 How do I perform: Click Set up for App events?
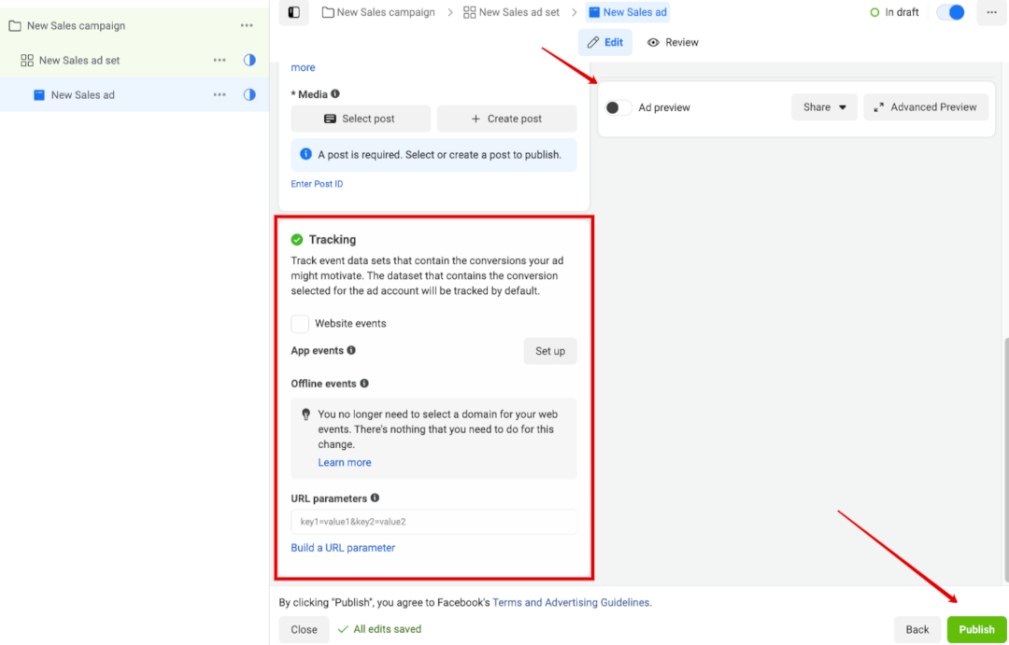(x=550, y=351)
